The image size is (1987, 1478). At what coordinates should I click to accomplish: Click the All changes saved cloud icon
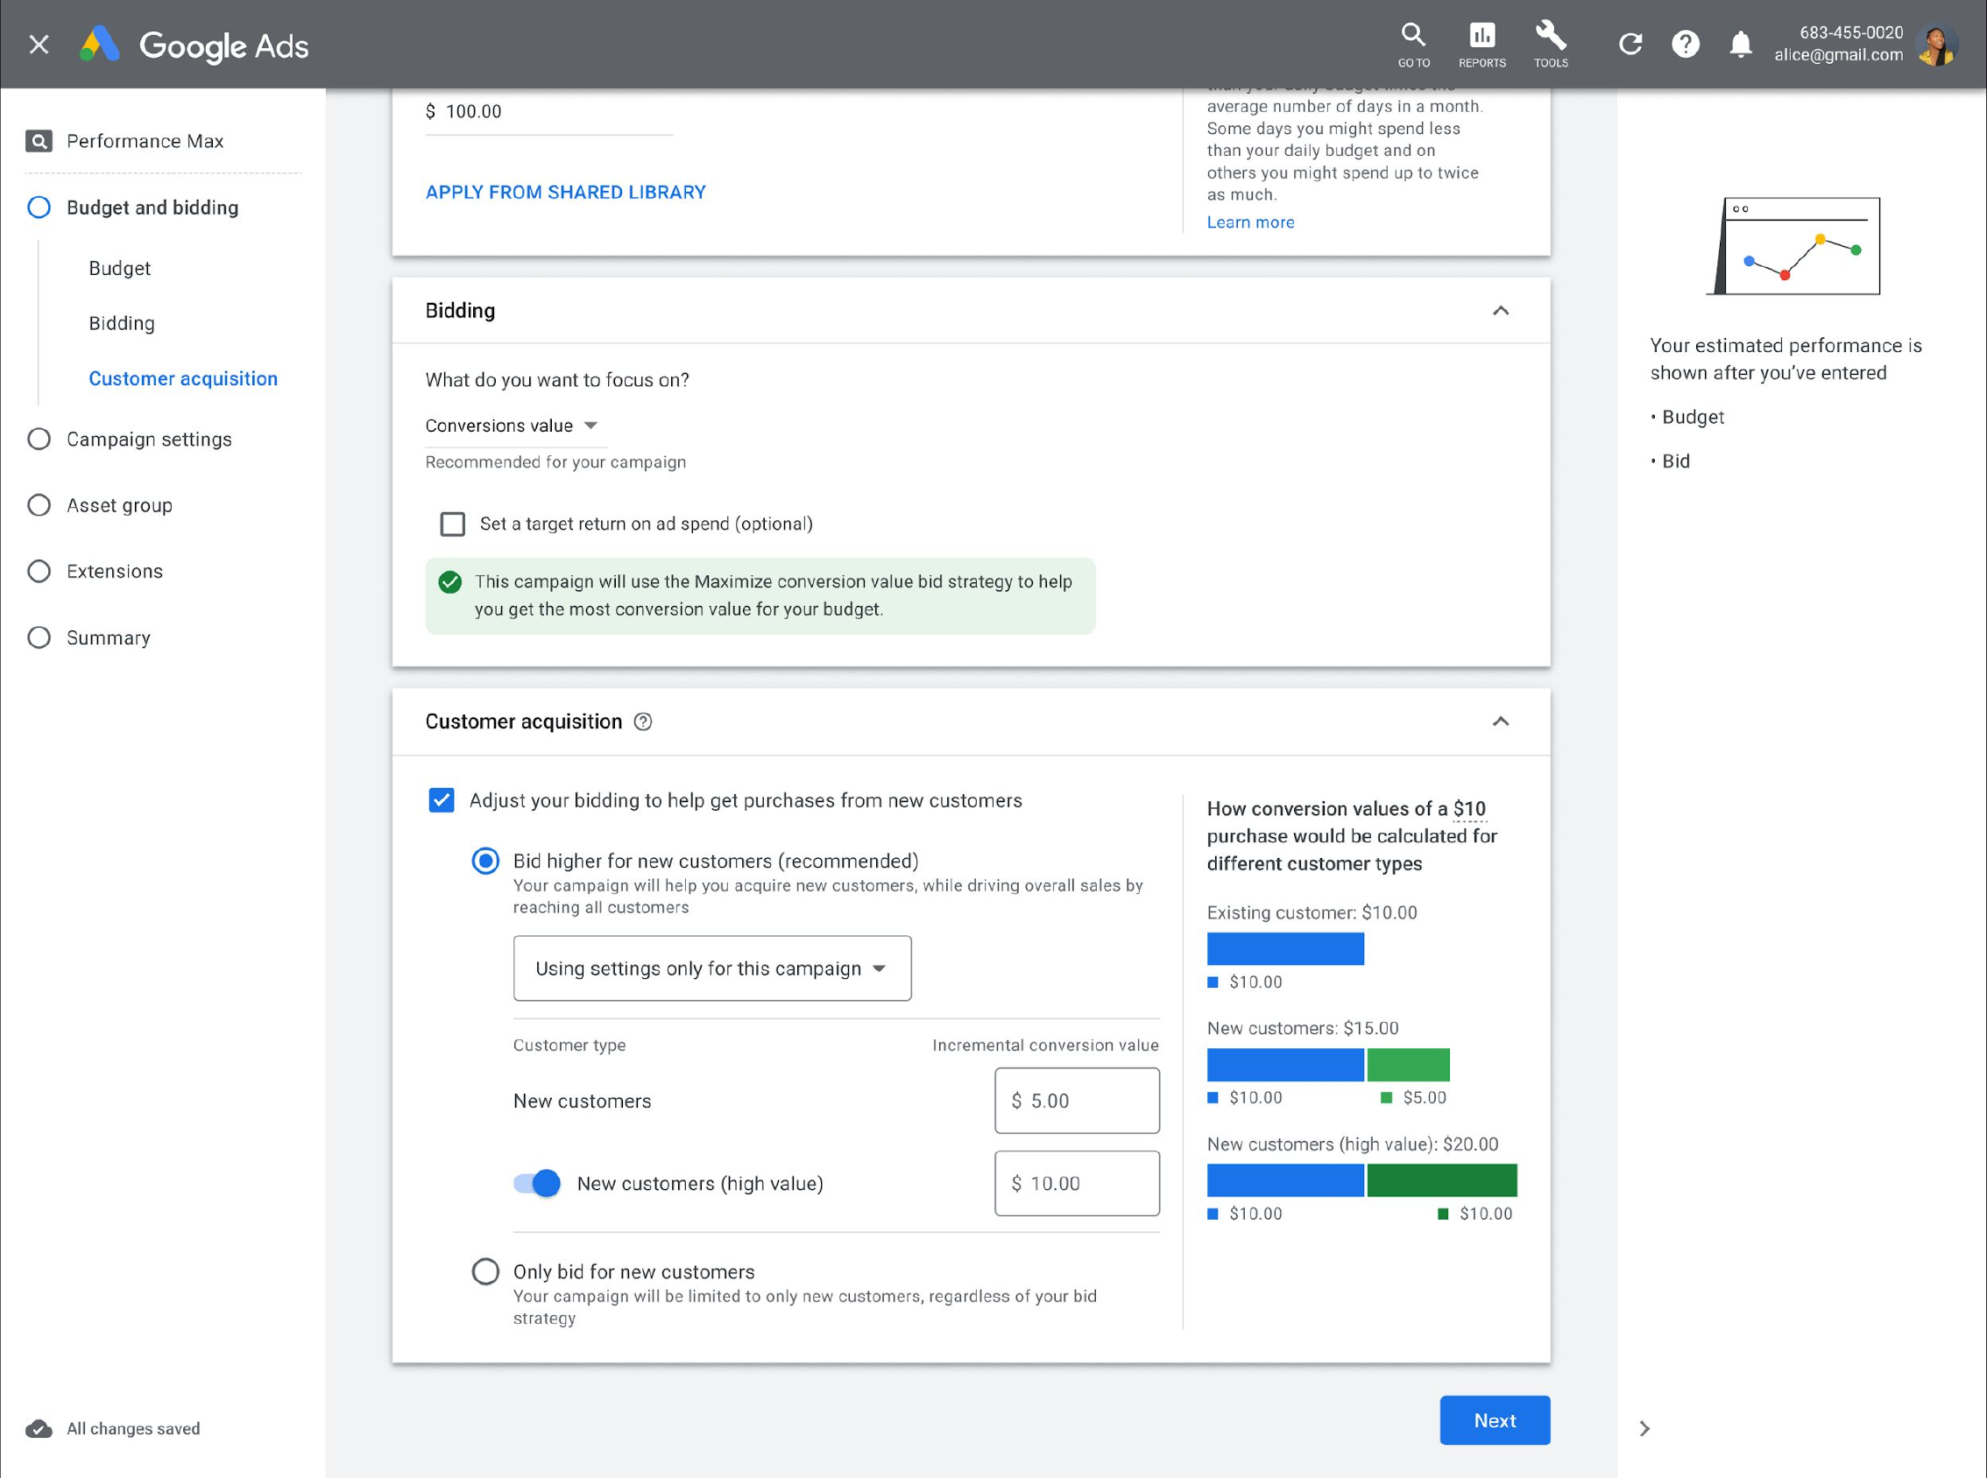[39, 1429]
